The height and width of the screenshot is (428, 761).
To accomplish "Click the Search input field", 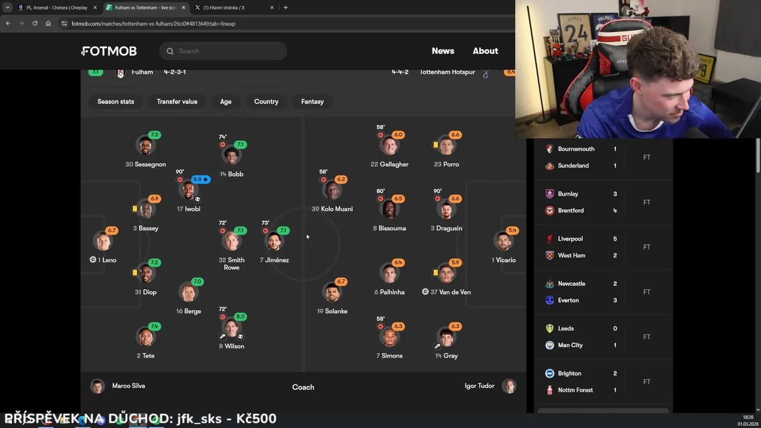I will [x=223, y=51].
